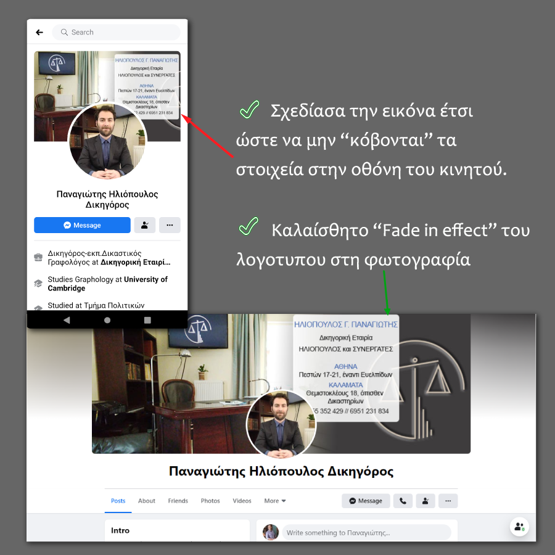Click the mobile Search field
Image resolution: width=555 pixels, height=555 pixels.
pyautogui.click(x=116, y=33)
